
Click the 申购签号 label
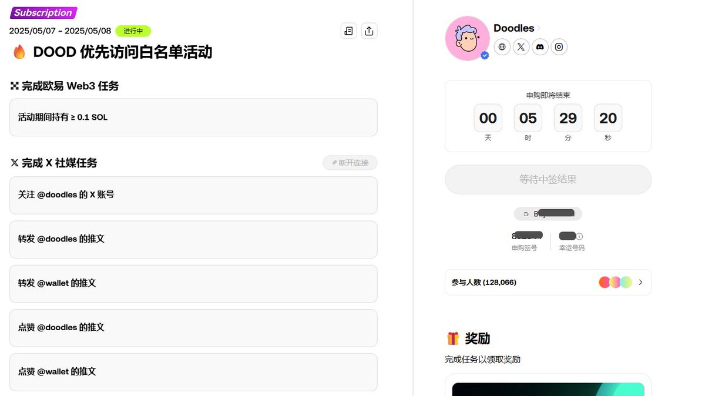(x=524, y=248)
